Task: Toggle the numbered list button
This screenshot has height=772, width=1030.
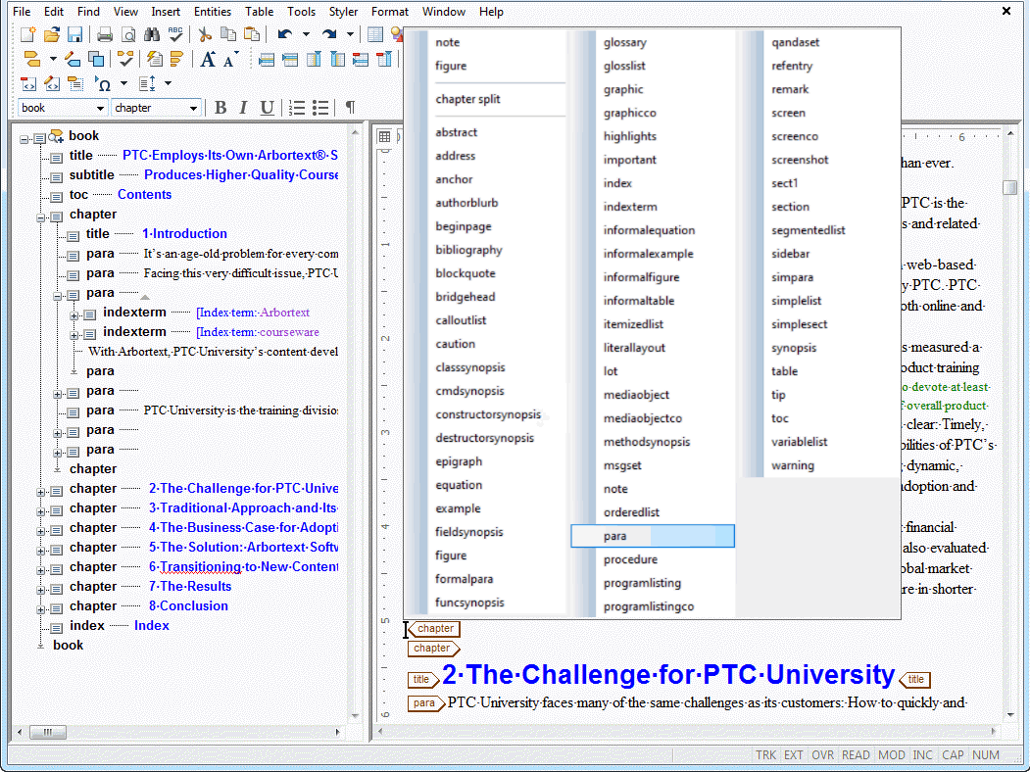Action: [x=297, y=108]
